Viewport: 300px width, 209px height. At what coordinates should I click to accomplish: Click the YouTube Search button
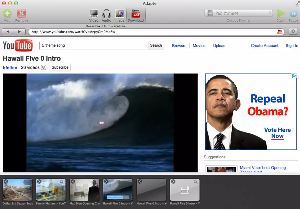pos(156,45)
